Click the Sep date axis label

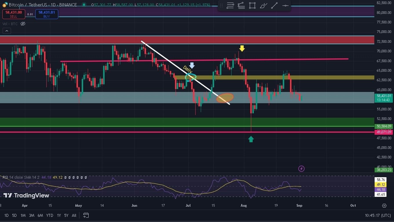(x=299, y=206)
